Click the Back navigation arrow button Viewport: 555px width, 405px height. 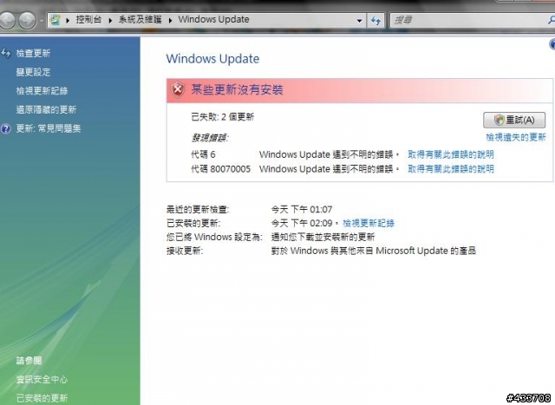[x=6, y=20]
